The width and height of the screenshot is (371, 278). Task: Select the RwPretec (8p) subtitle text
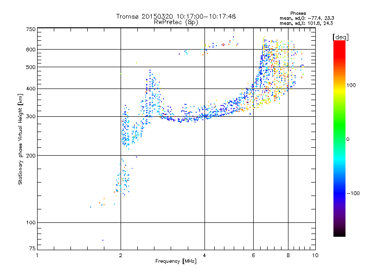pos(176,22)
